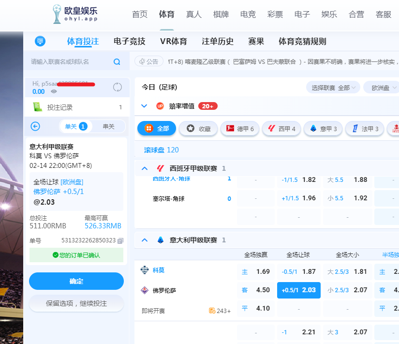The height and width of the screenshot is (344, 399).
Task: Open the 电竞 top navigation item
Action: tap(248, 15)
